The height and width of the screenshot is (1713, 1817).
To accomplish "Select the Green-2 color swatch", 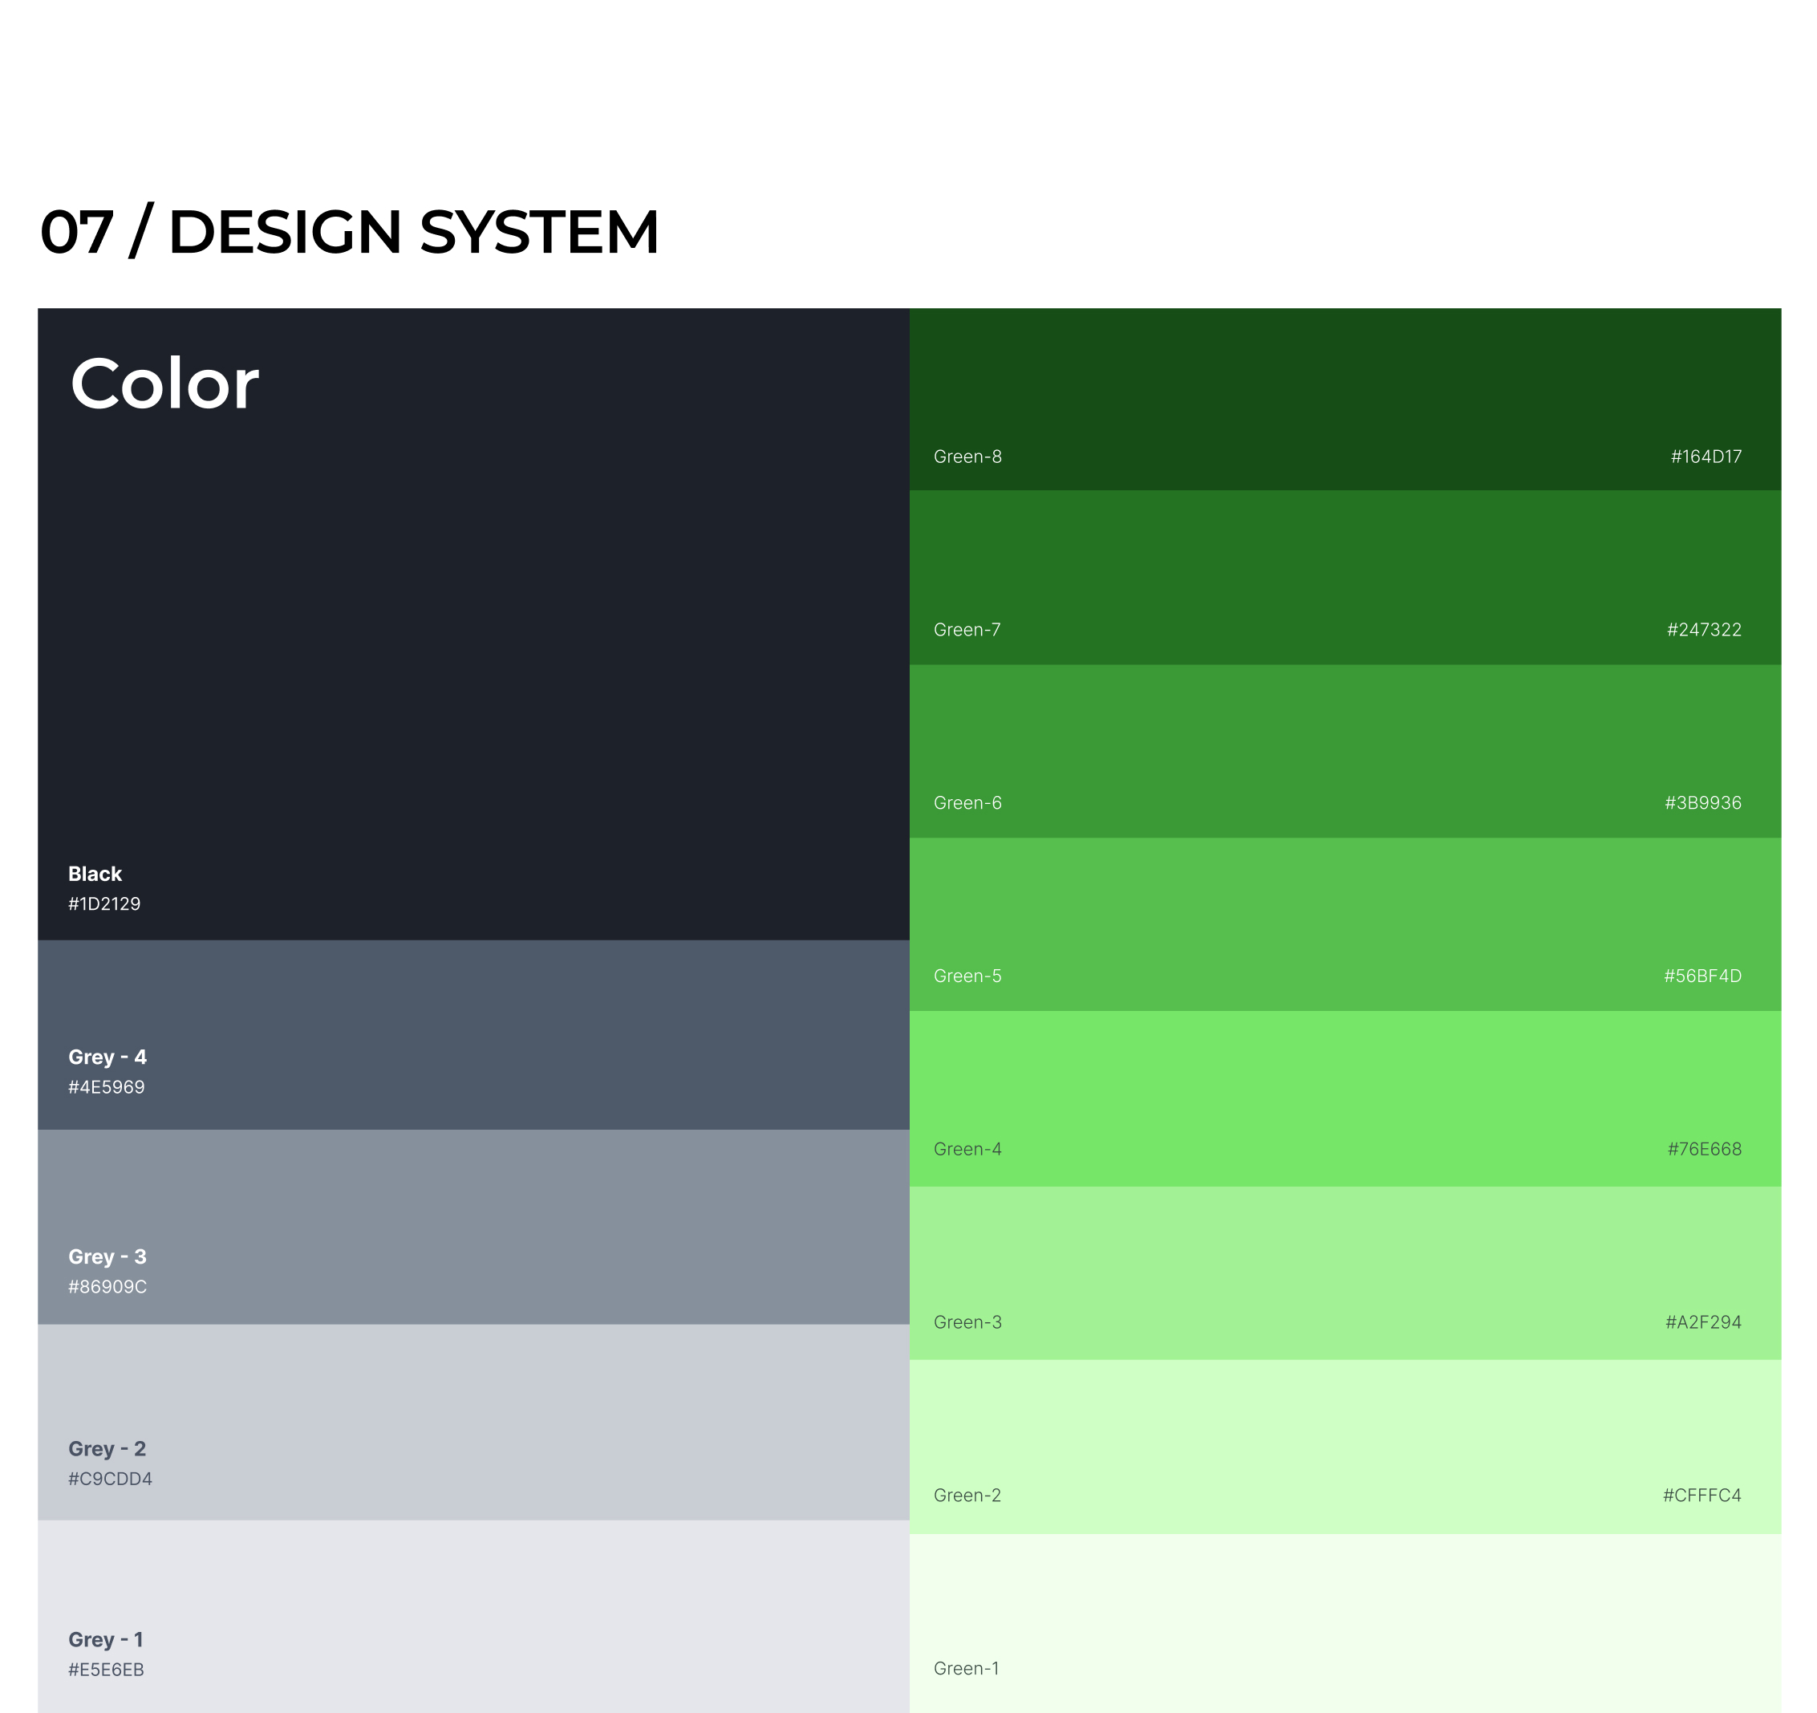I will [1345, 1447].
